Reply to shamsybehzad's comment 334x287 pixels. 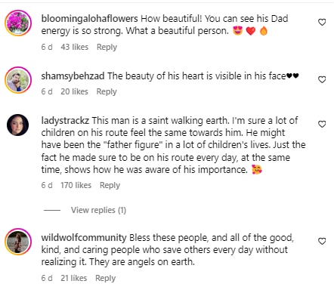pyautogui.click(x=107, y=91)
